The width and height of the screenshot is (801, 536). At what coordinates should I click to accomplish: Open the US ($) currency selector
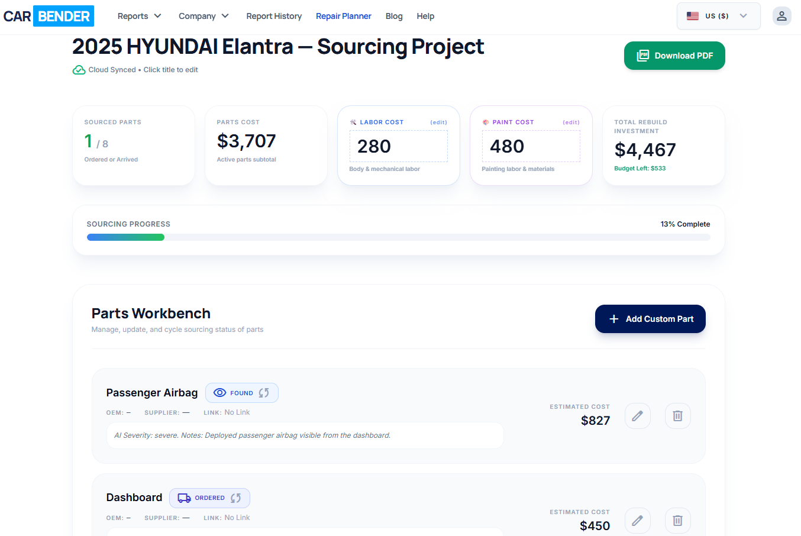click(719, 16)
